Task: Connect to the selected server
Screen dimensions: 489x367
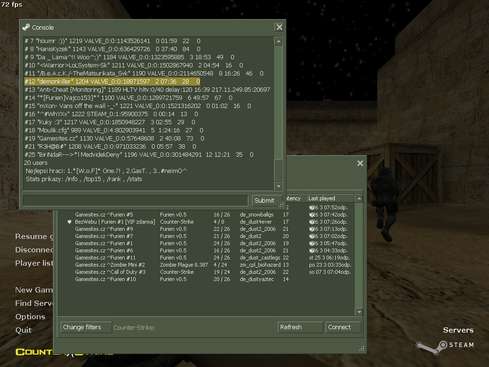Action: tap(343, 327)
